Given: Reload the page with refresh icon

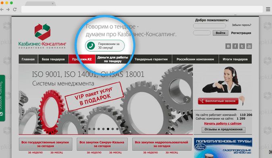Looking at the screenshot, I should (x=15, y=9).
